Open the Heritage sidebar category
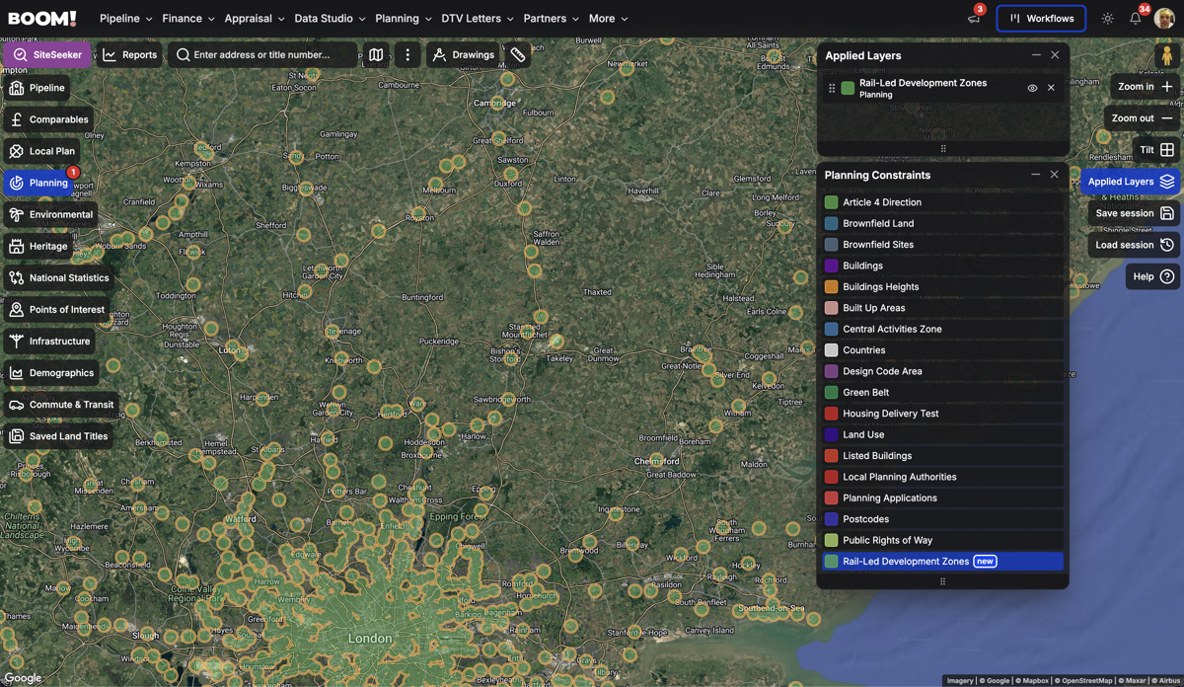Image resolution: width=1184 pixels, height=687 pixels. pos(37,246)
